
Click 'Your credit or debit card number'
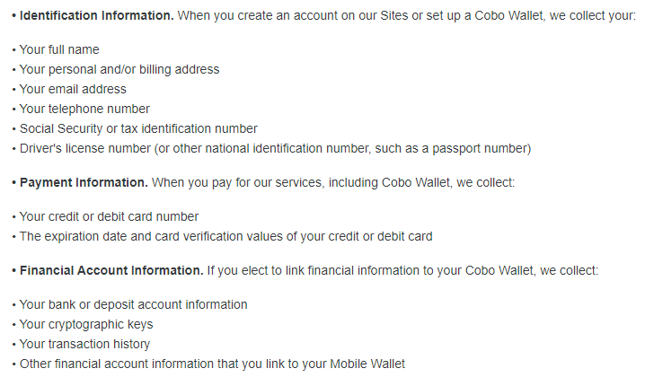pyautogui.click(x=109, y=216)
